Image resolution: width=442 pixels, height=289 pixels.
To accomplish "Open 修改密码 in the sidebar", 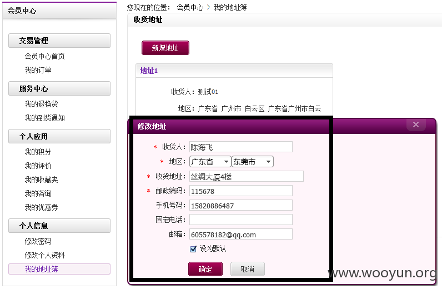I will (38, 241).
